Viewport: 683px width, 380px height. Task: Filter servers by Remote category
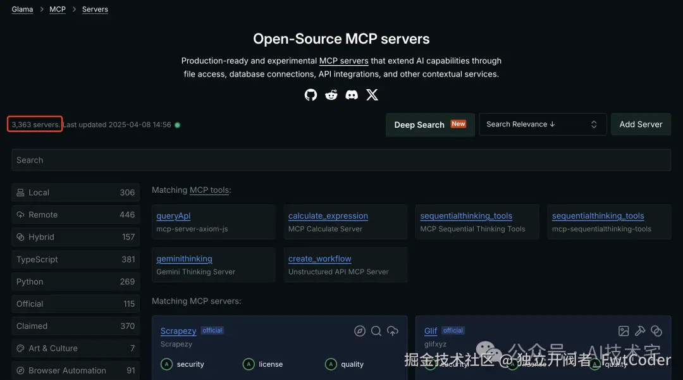point(76,214)
